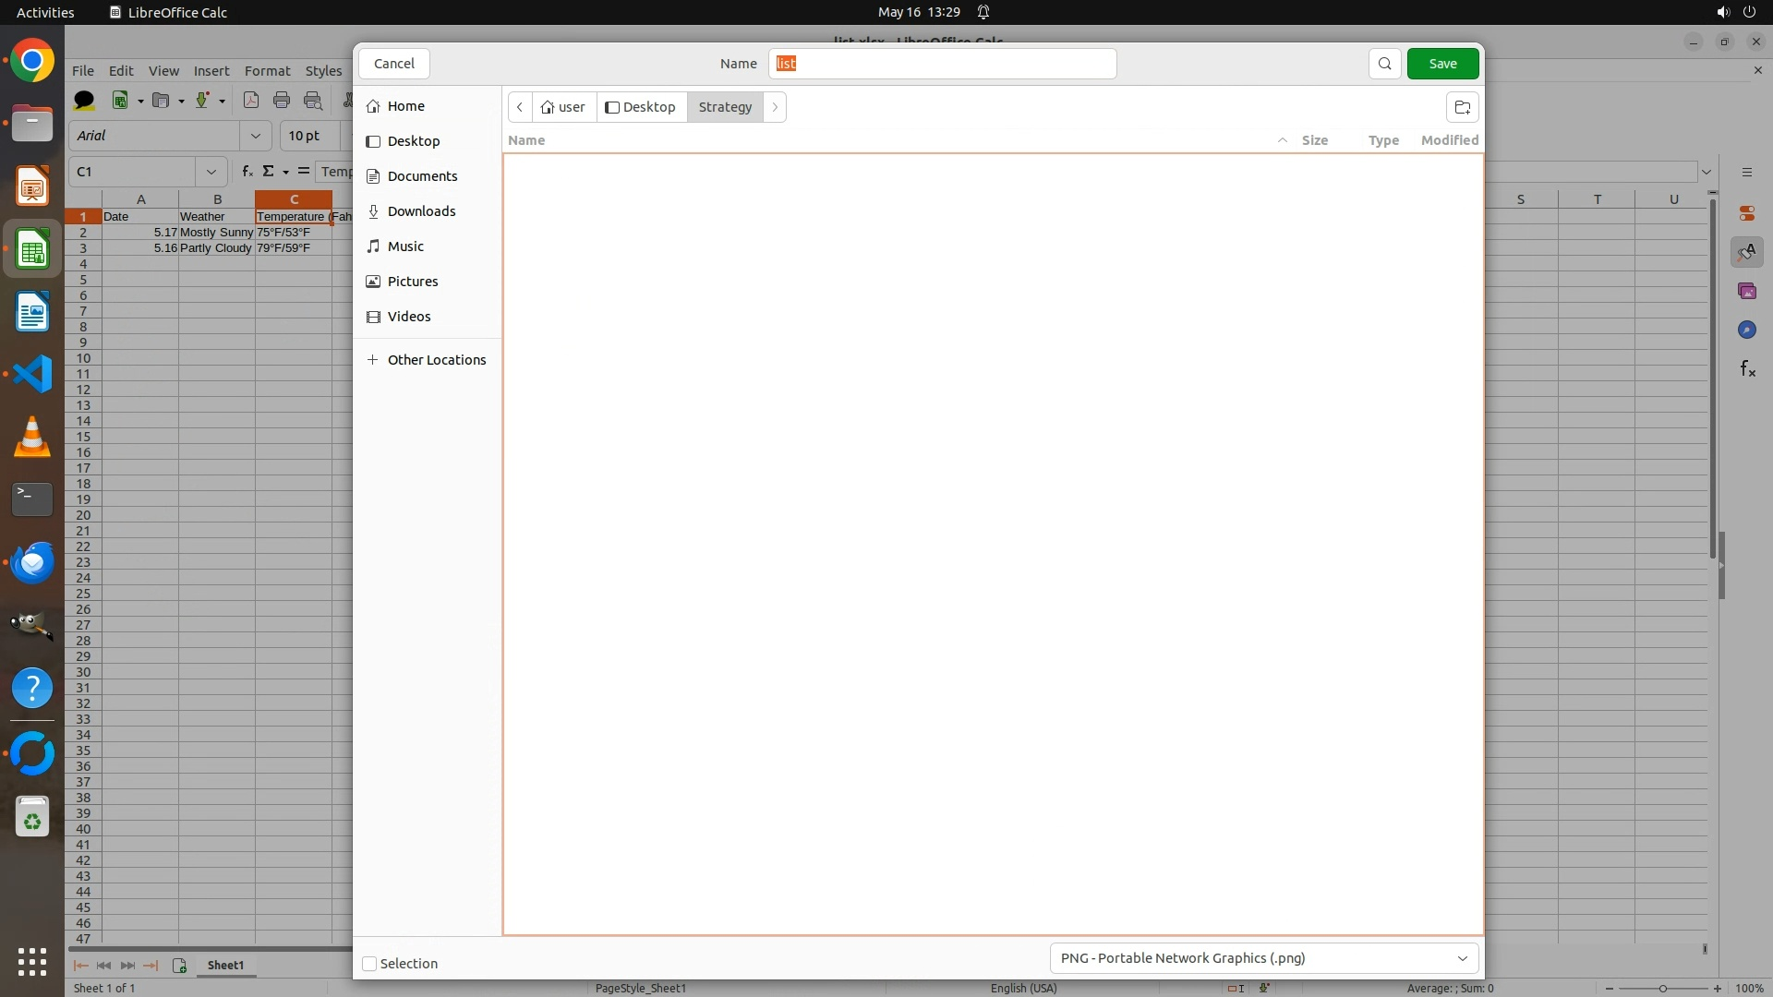Open the Format menu

[x=267, y=71]
